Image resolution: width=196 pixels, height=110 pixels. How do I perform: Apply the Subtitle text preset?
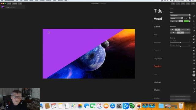[157, 27]
